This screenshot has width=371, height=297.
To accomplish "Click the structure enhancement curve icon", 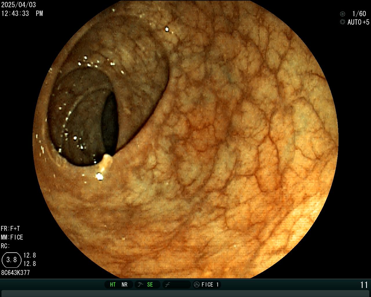I will click(141, 285).
